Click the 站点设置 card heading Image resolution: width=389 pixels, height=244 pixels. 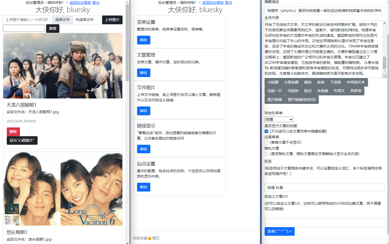pyautogui.click(x=146, y=164)
